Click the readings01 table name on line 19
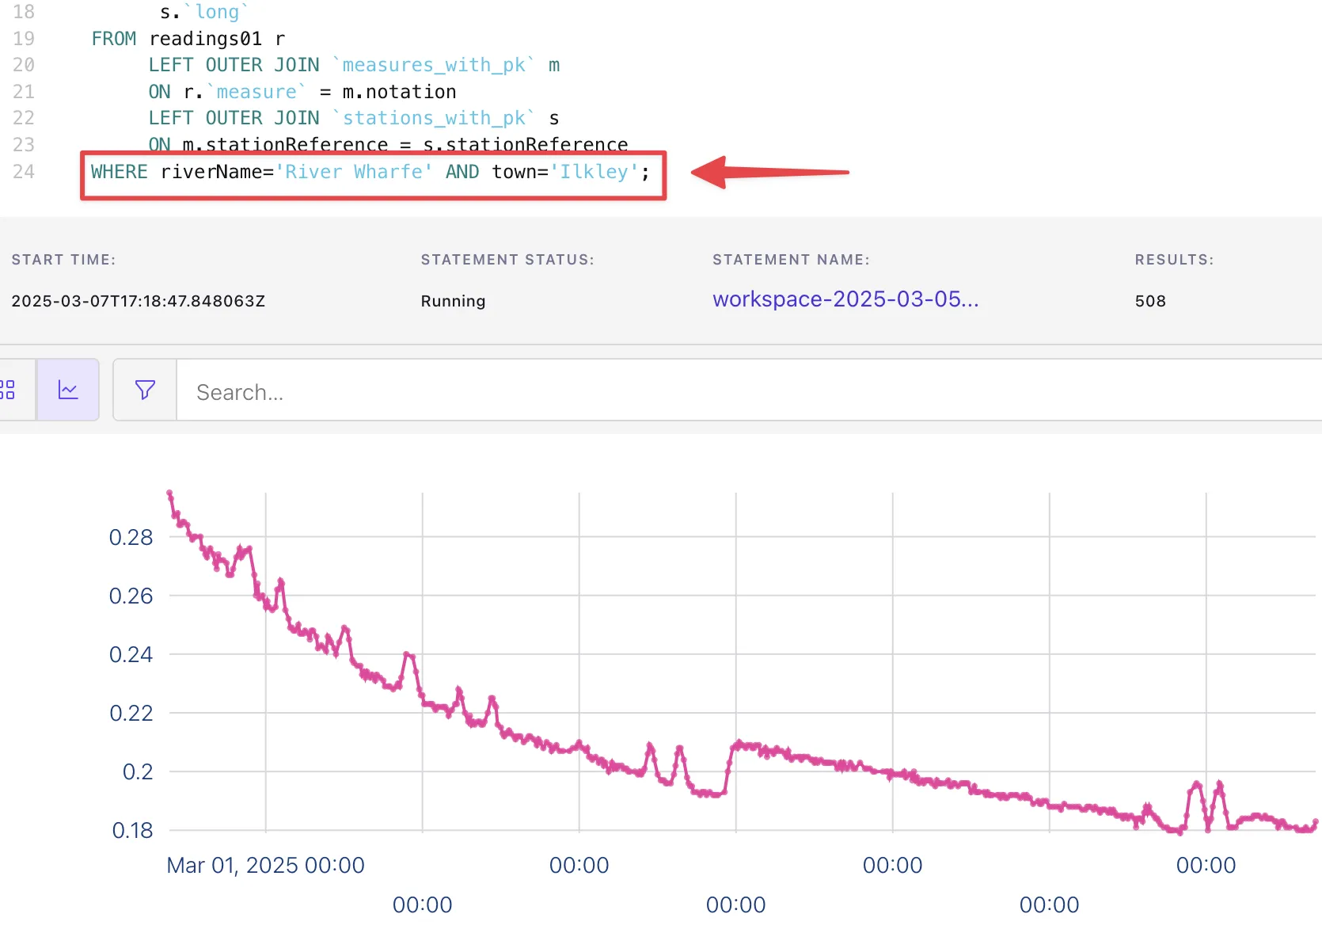Image resolution: width=1322 pixels, height=933 pixels. coord(205,39)
